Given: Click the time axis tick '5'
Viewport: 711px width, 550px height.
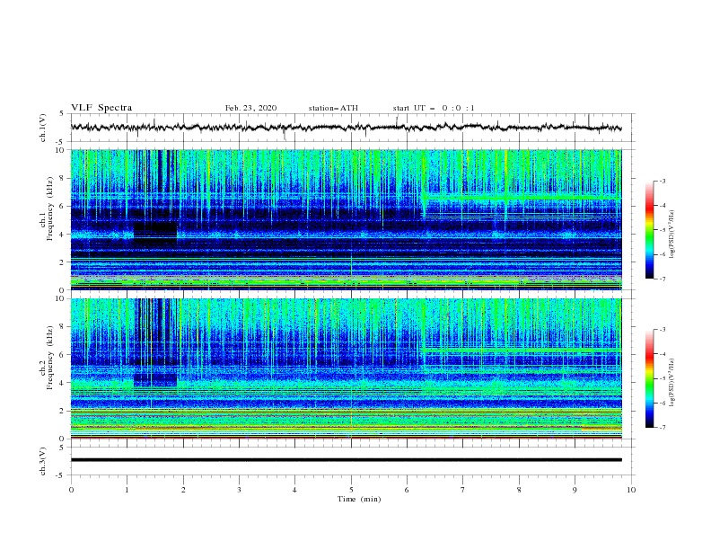Looking at the screenshot, I should click(x=351, y=490).
